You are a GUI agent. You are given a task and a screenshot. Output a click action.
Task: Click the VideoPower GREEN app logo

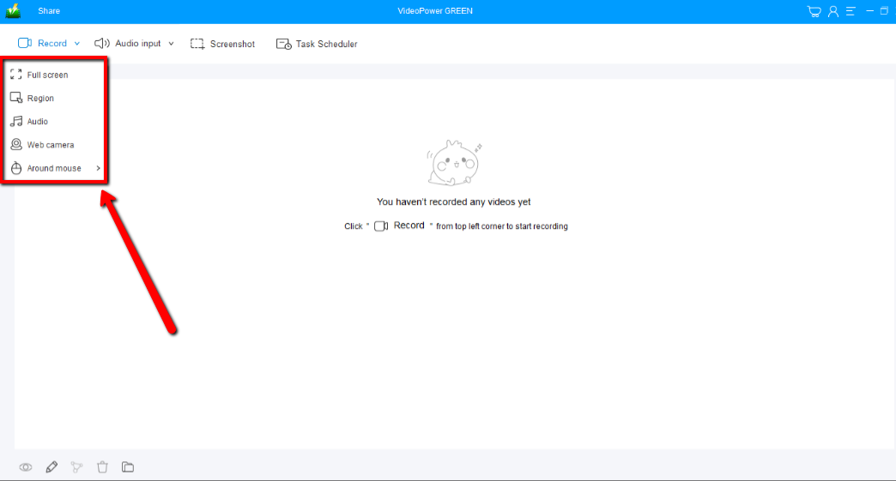pyautogui.click(x=13, y=11)
